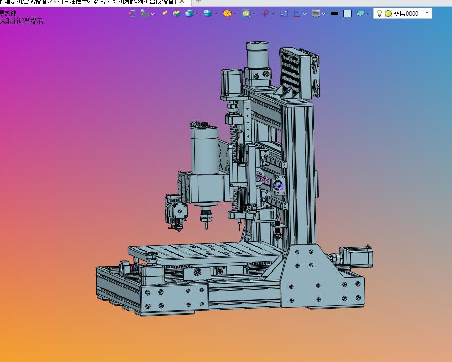The image size is (452, 362).
Task: Click the CNC machine 3D model
Action: tap(234, 179)
